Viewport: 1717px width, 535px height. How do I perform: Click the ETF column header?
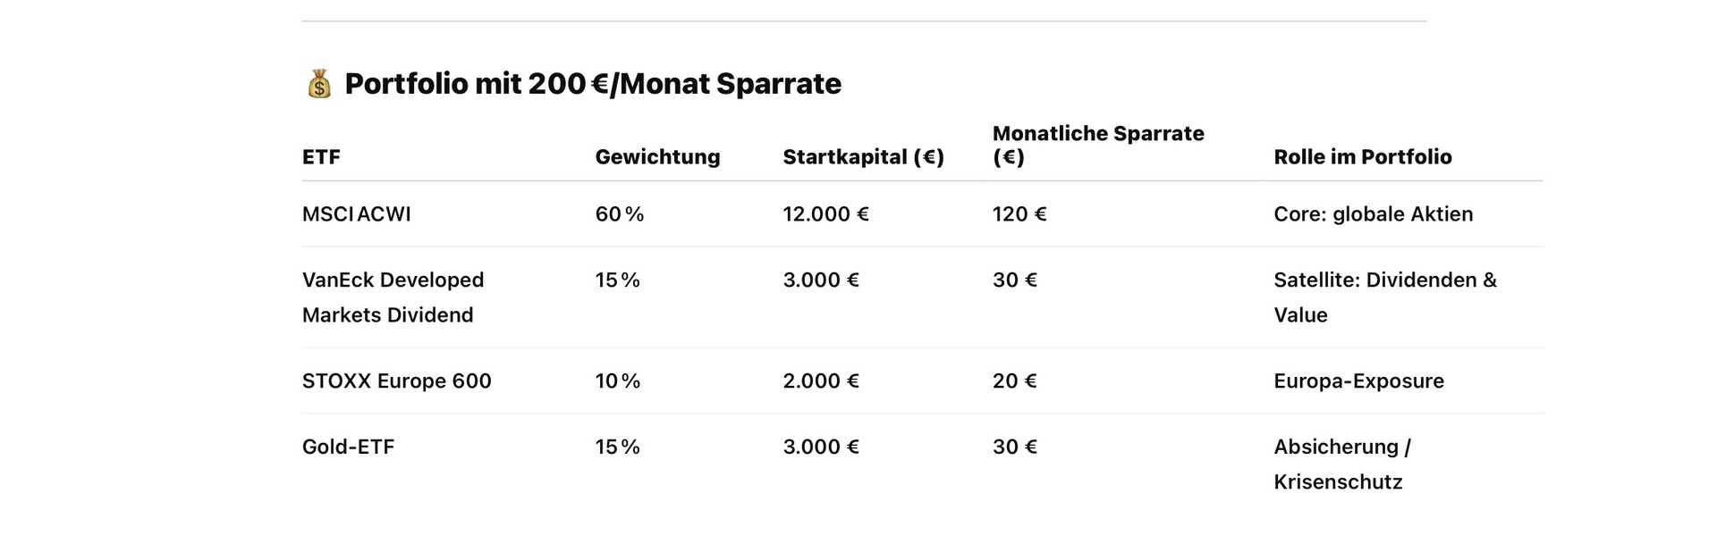pos(321,157)
